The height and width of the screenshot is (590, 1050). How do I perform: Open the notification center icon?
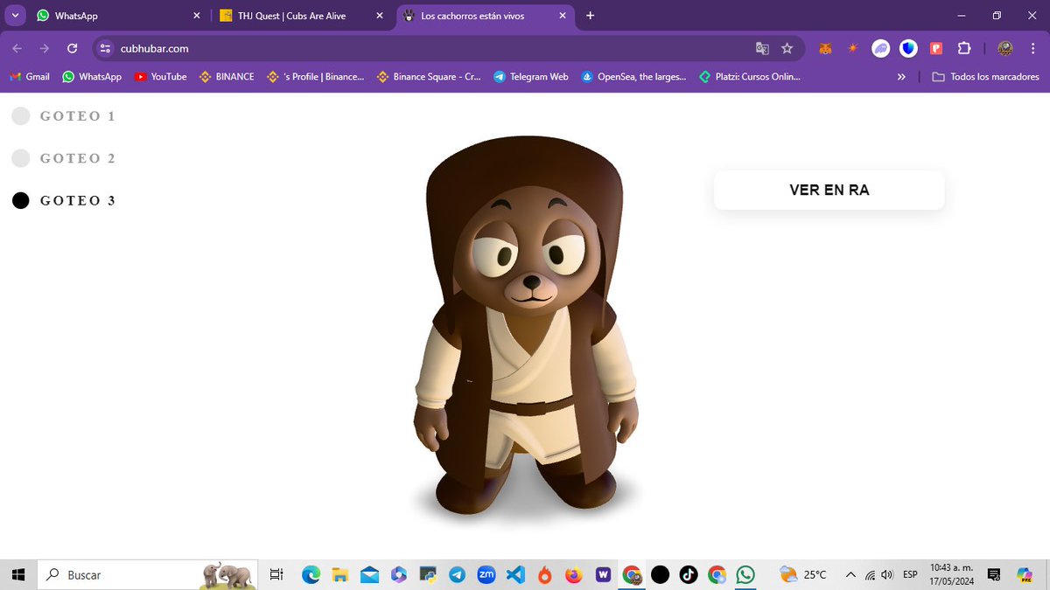[993, 574]
